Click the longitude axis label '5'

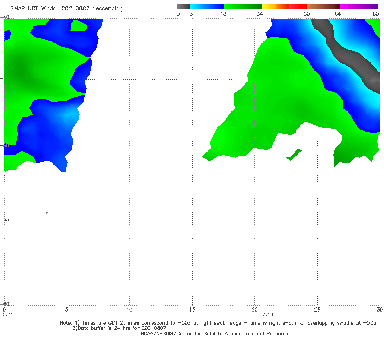coord(66,310)
